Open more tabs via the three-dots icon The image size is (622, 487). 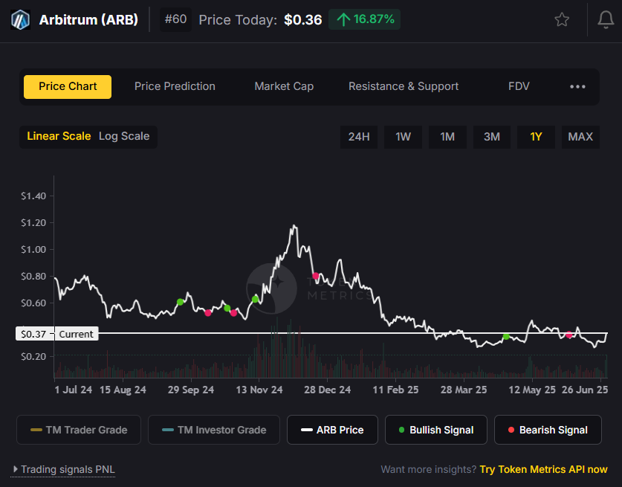coord(577,86)
